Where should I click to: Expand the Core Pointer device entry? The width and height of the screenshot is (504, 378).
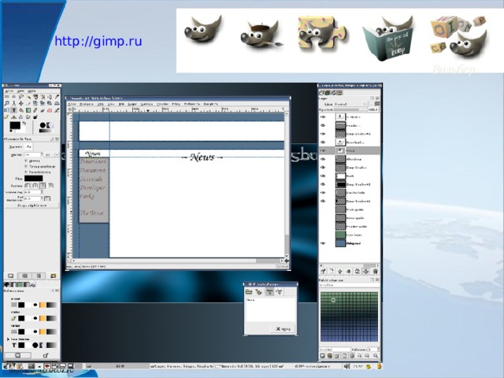coord(9,339)
